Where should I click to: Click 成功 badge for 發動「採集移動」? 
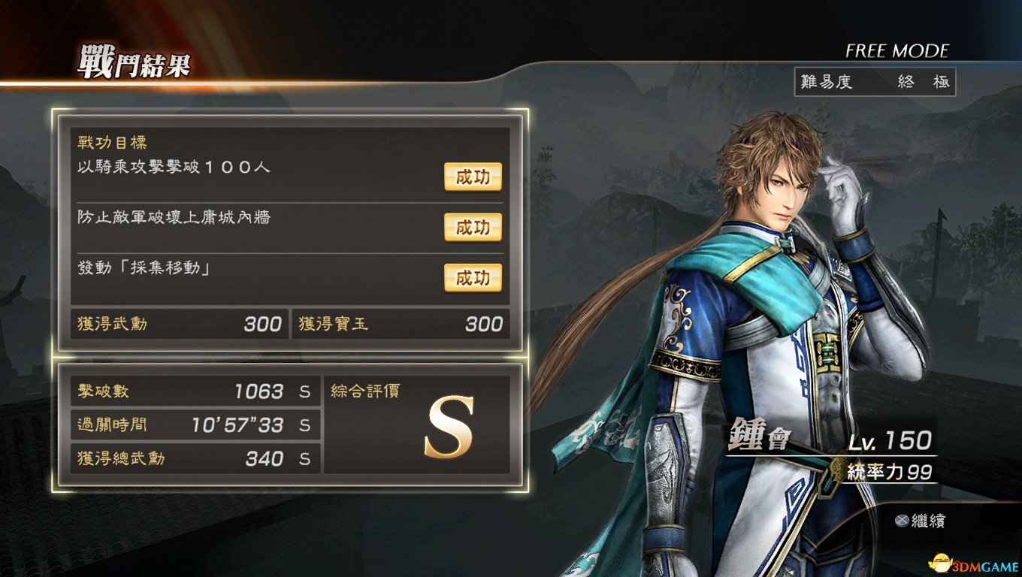(473, 278)
